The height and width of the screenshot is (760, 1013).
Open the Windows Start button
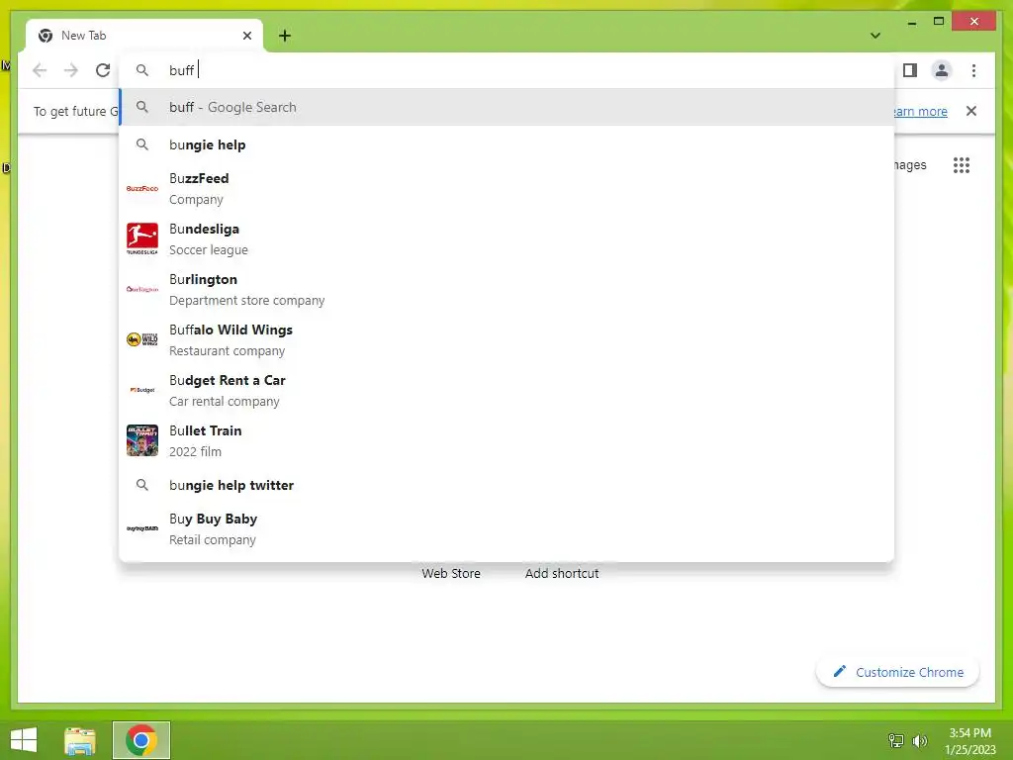click(x=24, y=740)
